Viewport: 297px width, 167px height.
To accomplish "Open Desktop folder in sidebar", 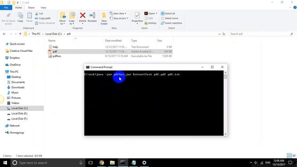I will 16,77.
